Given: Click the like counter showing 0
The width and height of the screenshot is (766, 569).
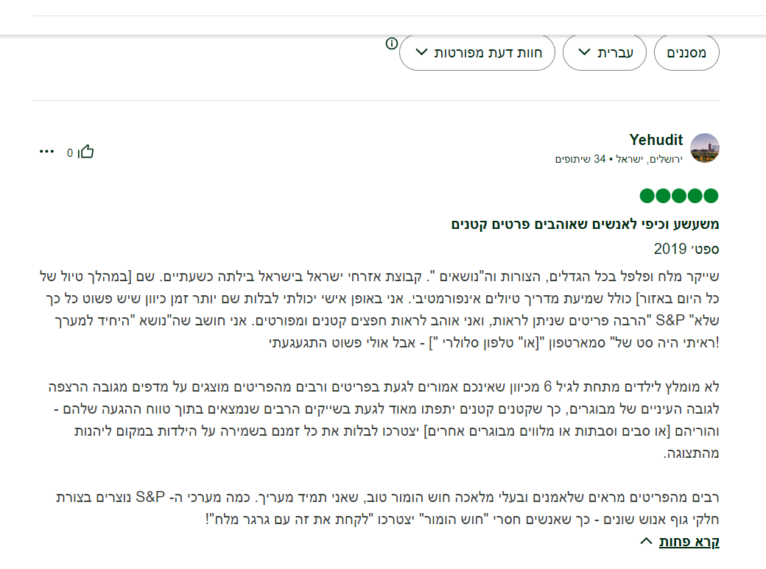Looking at the screenshot, I should point(70,152).
